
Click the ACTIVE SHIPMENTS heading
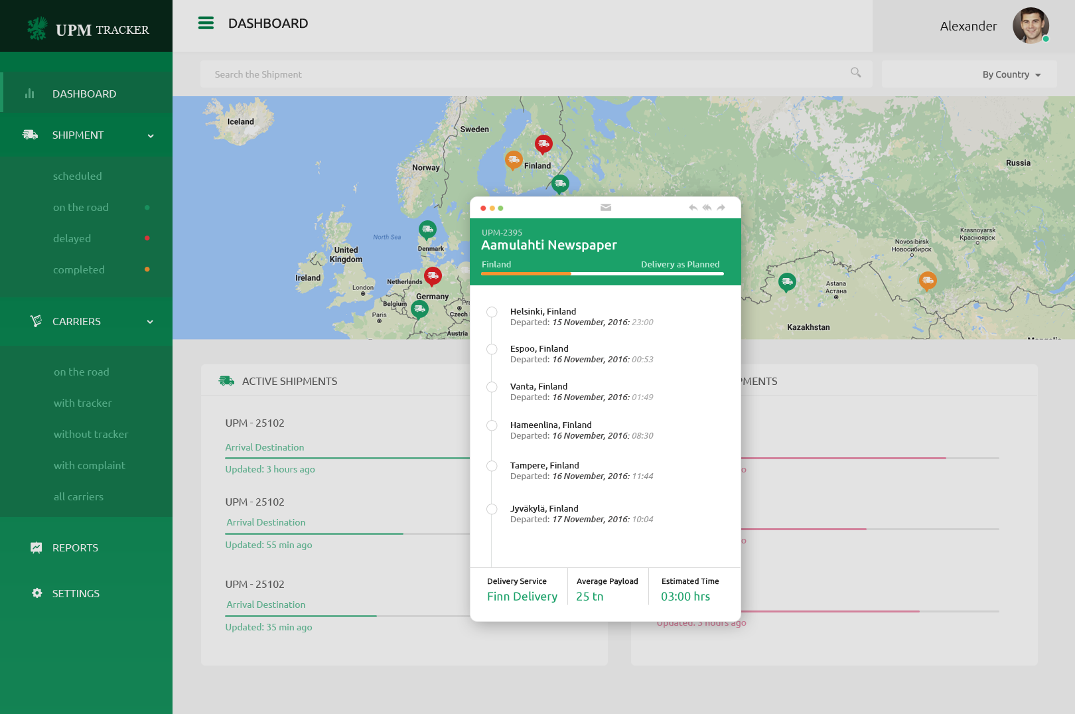[289, 381]
